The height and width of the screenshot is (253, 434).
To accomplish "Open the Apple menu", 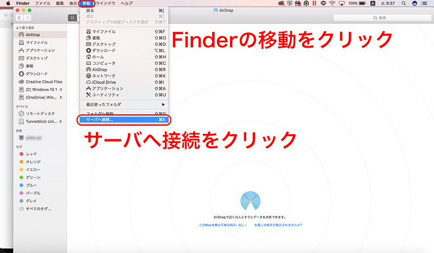I will (8, 3).
